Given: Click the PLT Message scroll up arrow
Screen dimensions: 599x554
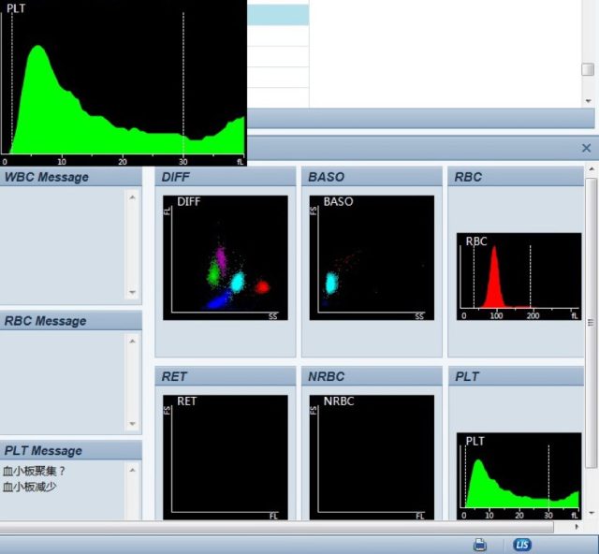Looking at the screenshot, I should (x=133, y=470).
